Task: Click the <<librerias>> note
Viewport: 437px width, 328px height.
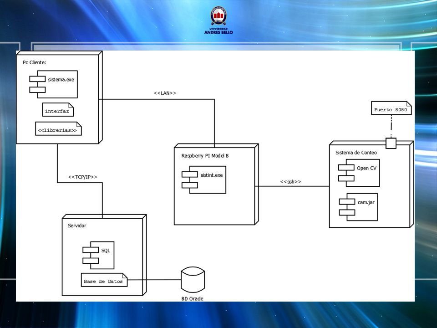Action: (x=58, y=128)
